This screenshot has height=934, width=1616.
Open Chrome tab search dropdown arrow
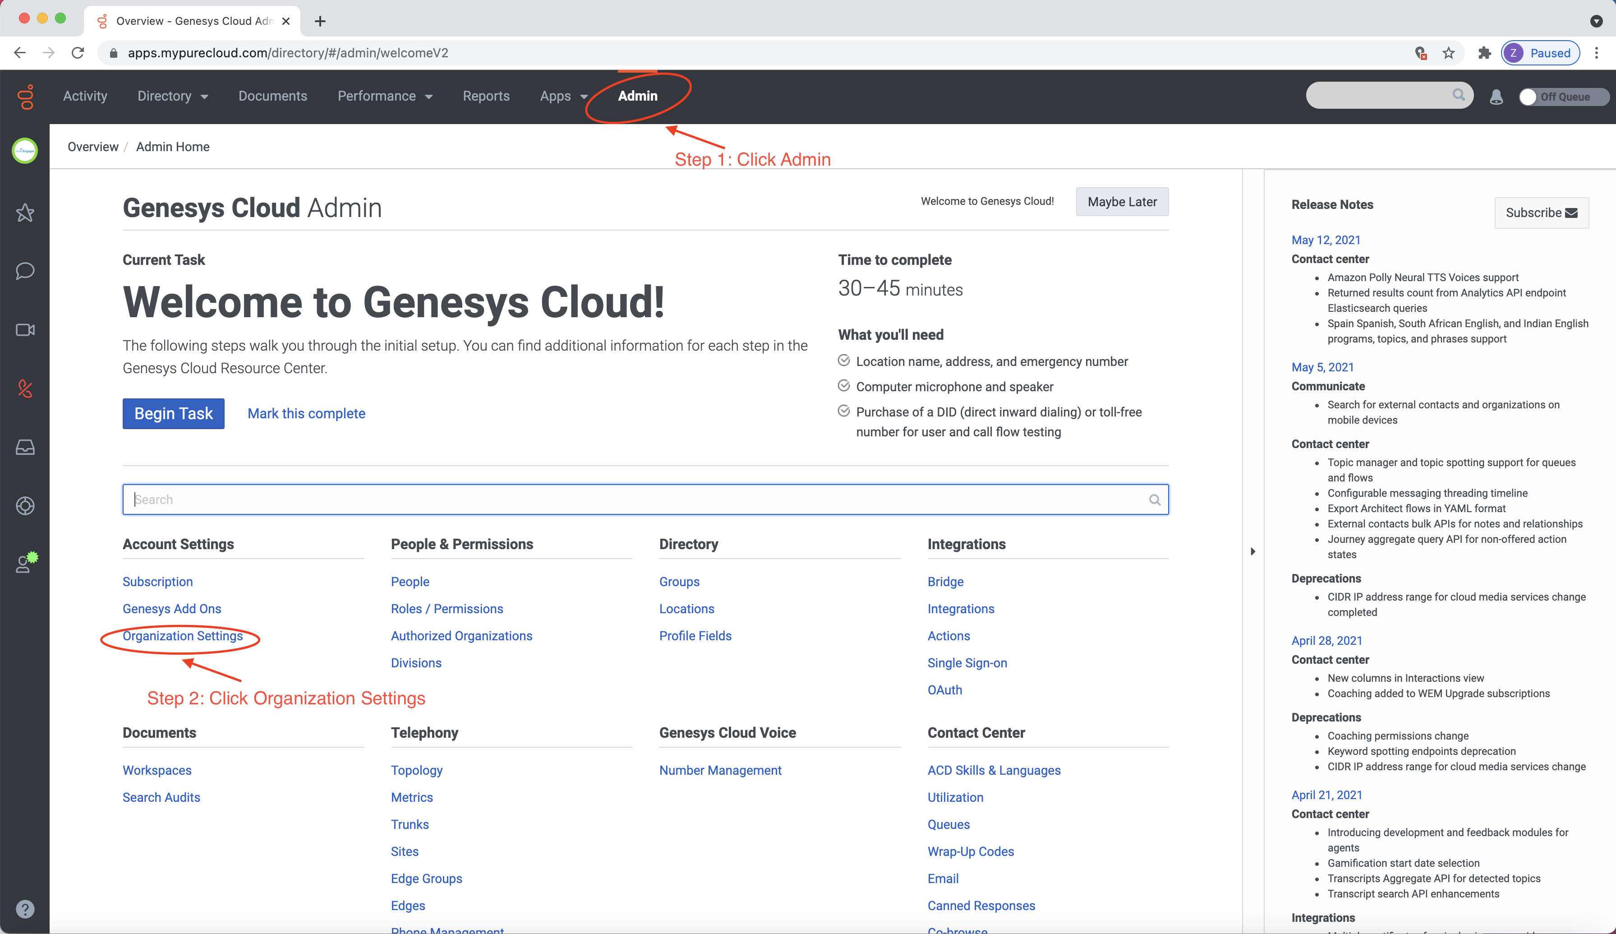[x=1596, y=21]
